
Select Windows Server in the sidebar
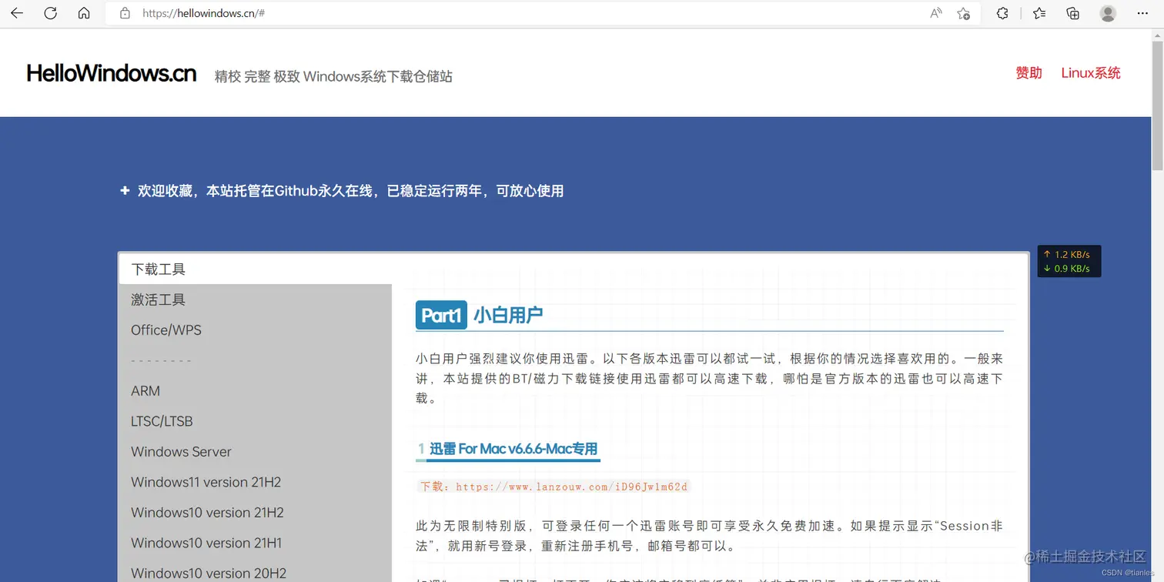tap(181, 451)
